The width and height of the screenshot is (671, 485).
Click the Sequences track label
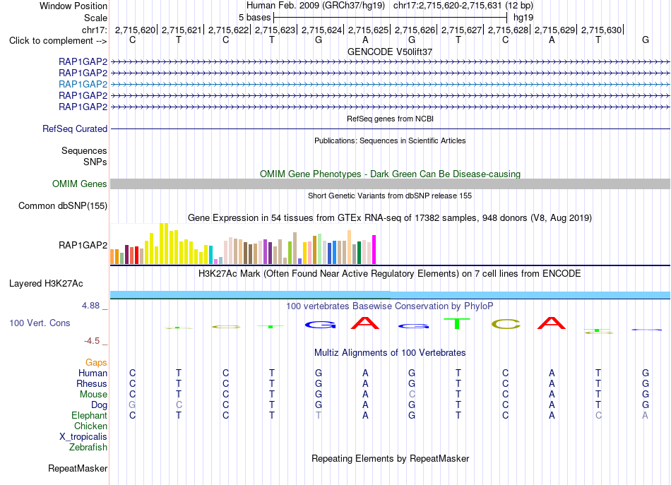84,150
